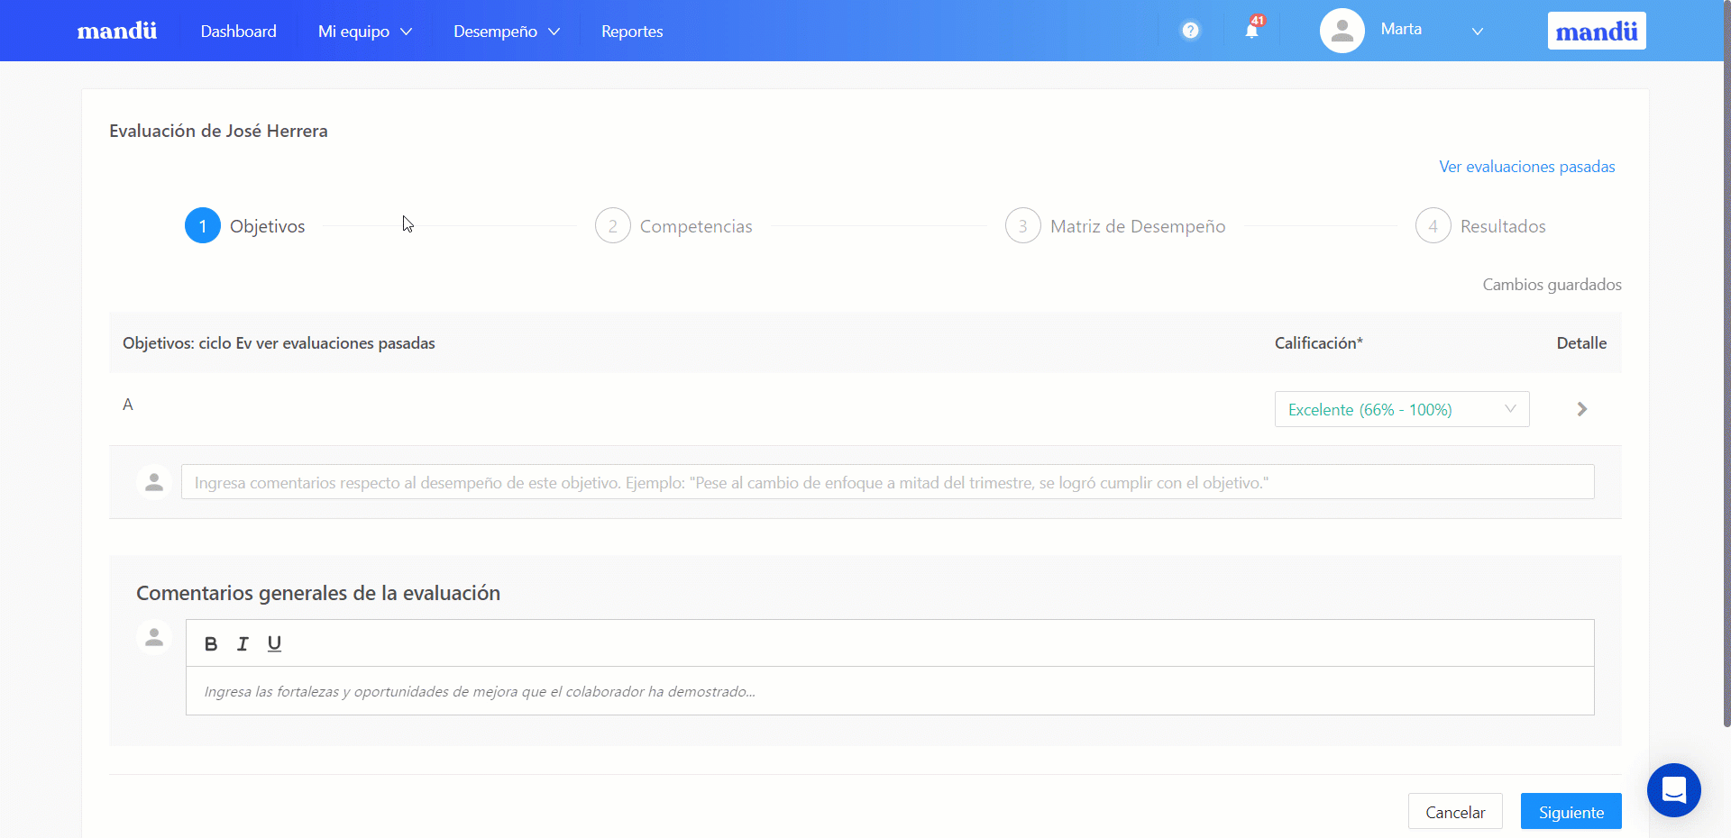1731x838 pixels.
Task: Click into the objective comment input field
Action: (x=887, y=482)
